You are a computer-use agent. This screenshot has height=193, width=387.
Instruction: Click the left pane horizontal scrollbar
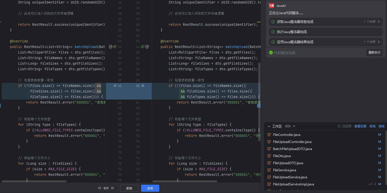(34, 181)
